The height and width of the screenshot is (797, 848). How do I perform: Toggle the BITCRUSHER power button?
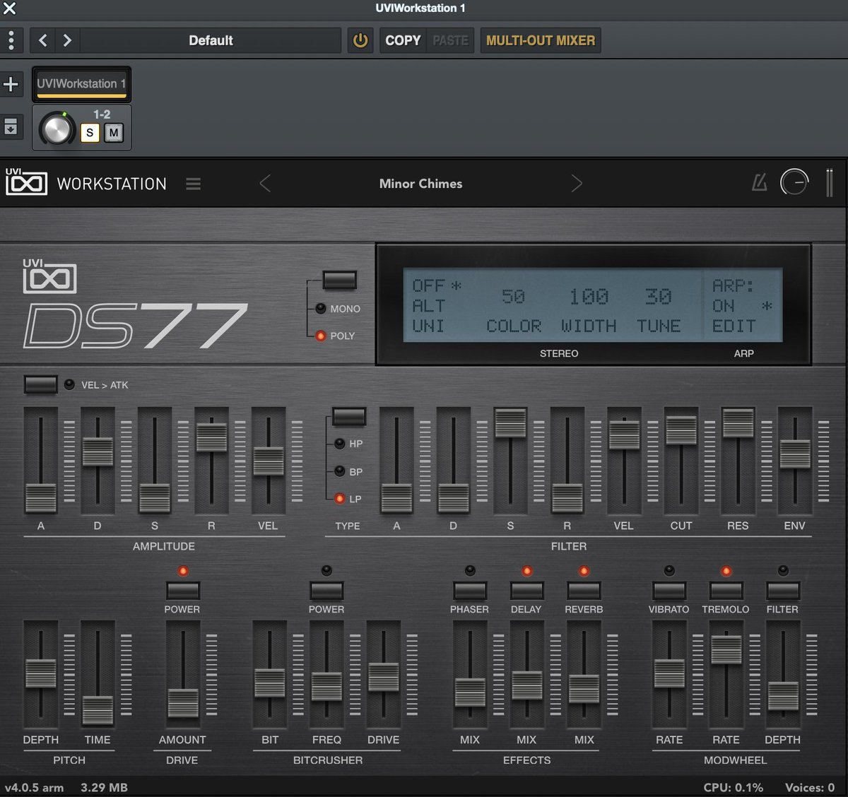point(326,590)
